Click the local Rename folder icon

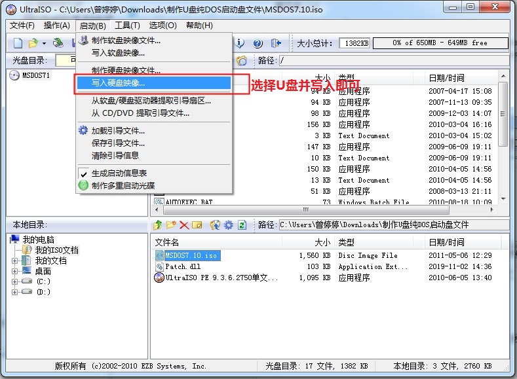(197, 225)
